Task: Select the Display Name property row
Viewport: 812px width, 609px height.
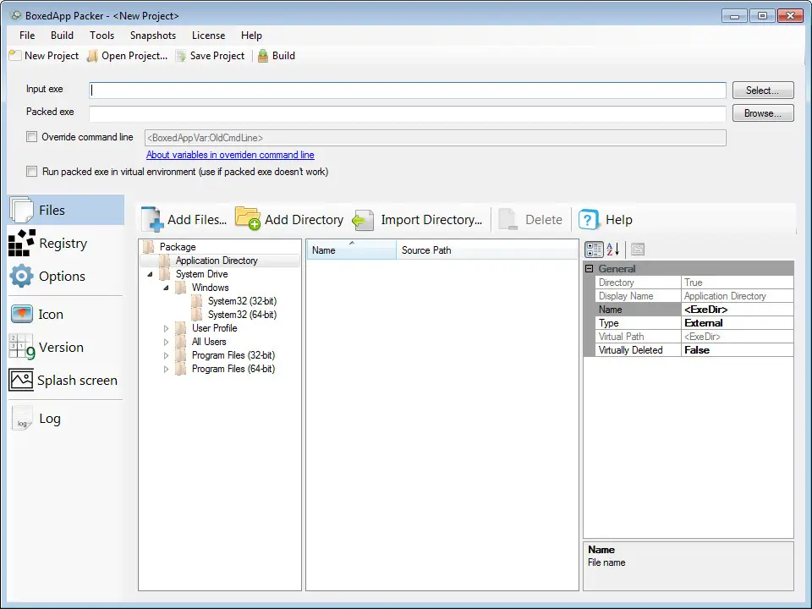Action: (x=694, y=296)
